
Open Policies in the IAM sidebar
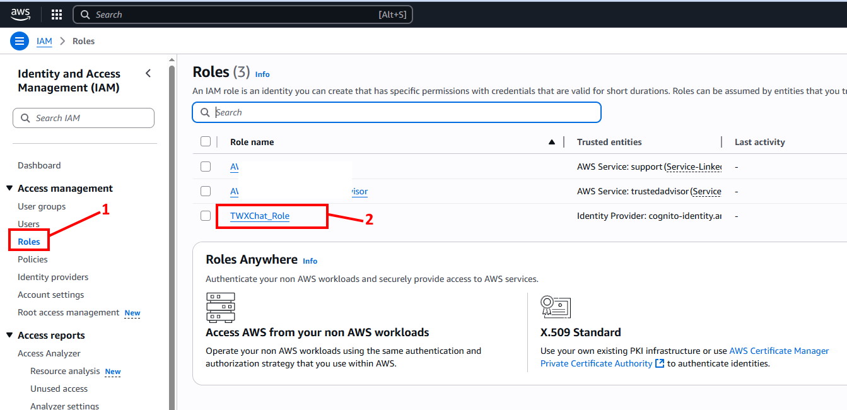(x=33, y=259)
